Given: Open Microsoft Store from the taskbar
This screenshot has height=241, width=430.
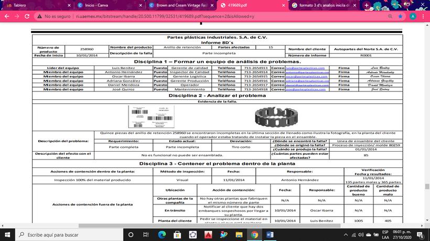Looking at the screenshot, I should click(177, 235).
